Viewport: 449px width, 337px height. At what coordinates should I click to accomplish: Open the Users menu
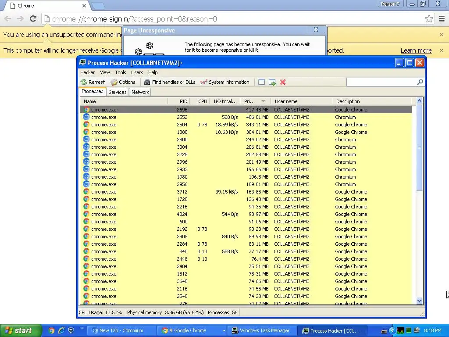[137, 72]
